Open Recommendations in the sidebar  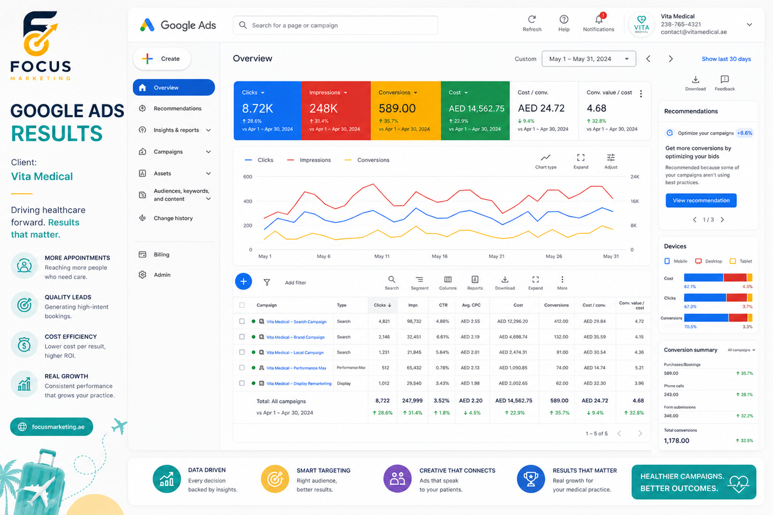click(174, 109)
